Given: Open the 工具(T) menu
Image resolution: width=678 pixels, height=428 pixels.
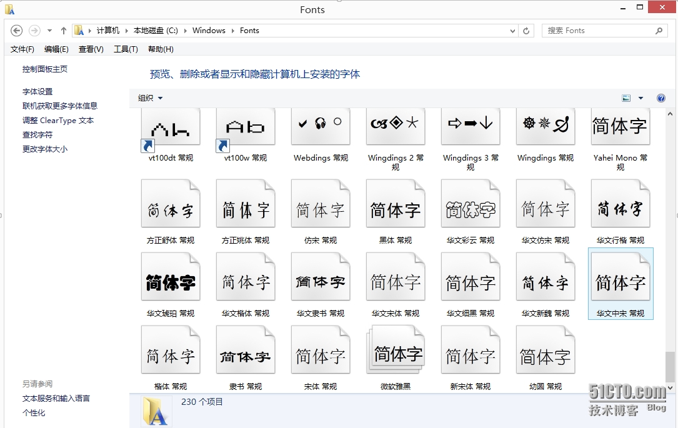Looking at the screenshot, I should point(126,49).
